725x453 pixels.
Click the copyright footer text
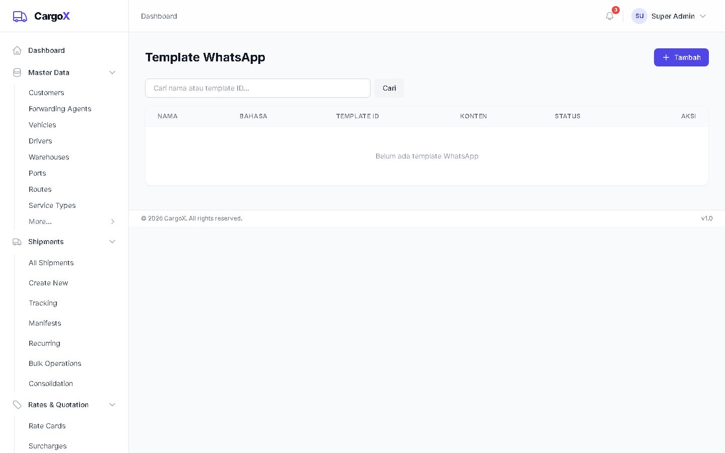(x=192, y=218)
